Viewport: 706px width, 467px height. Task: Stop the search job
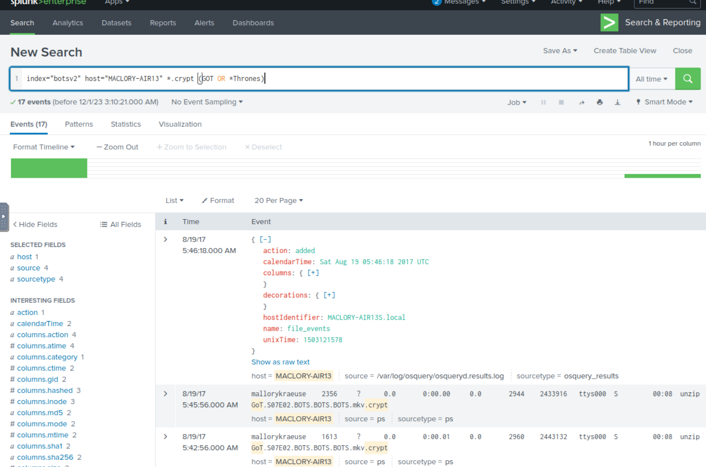[561, 102]
